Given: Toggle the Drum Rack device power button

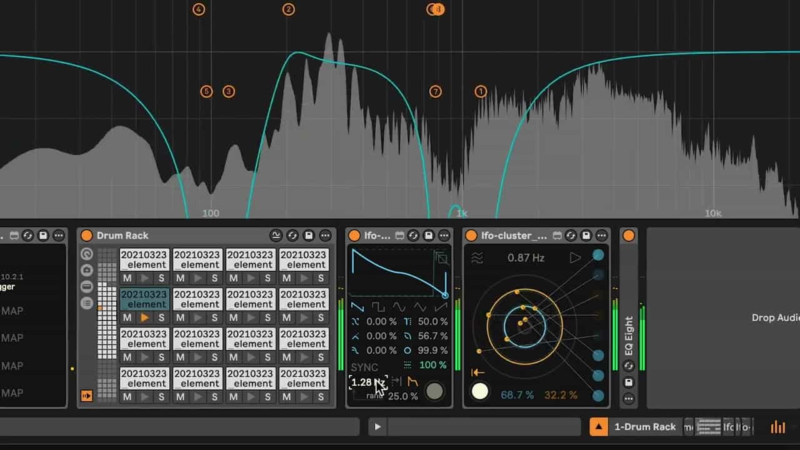Looking at the screenshot, I should pyautogui.click(x=87, y=236).
